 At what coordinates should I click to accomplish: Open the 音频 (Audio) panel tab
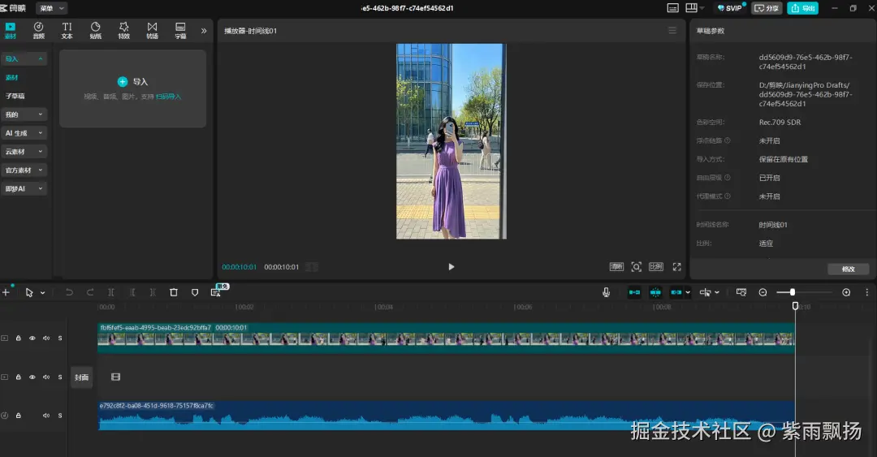click(x=38, y=30)
